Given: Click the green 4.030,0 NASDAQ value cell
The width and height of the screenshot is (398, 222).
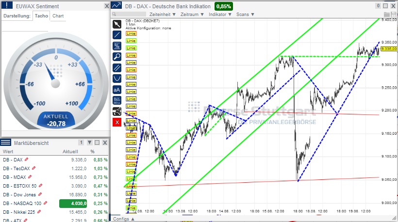Looking at the screenshot, I should [x=73, y=204].
